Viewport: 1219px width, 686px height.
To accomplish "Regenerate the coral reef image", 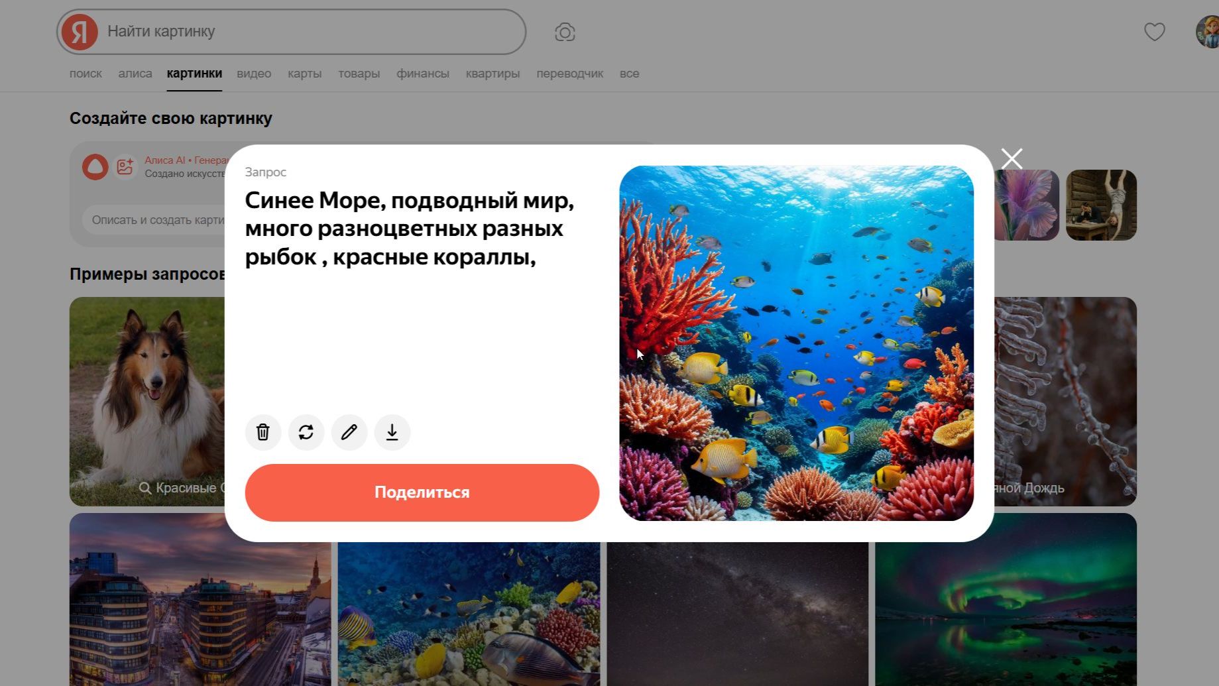I will (x=306, y=432).
